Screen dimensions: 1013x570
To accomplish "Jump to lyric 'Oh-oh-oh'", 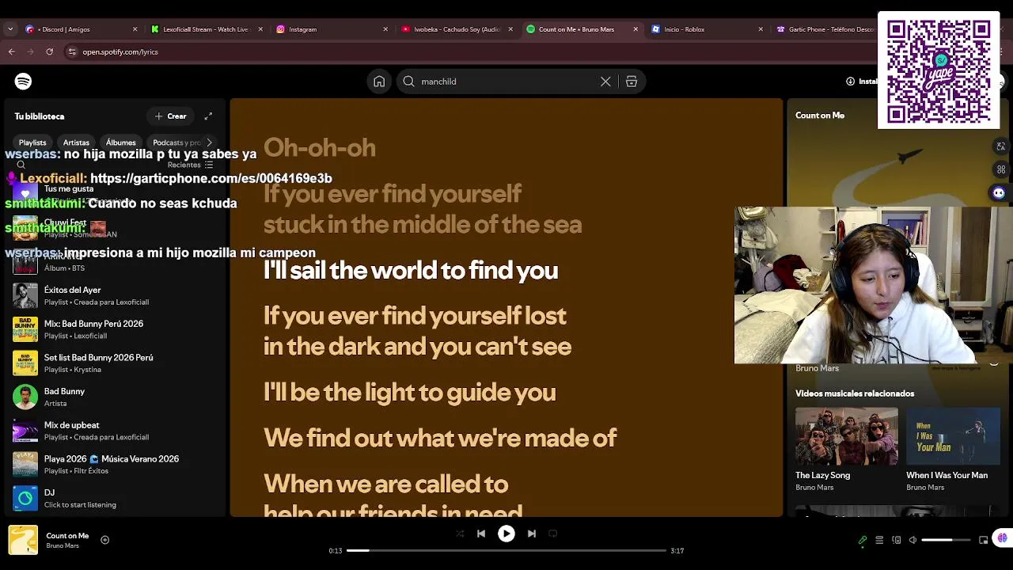I will 320,147.
